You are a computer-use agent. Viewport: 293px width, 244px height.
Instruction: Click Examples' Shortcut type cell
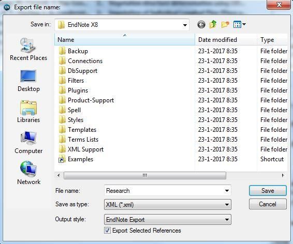[272, 159]
